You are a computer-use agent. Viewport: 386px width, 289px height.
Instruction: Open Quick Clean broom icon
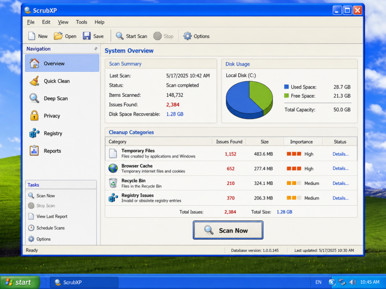(x=34, y=81)
